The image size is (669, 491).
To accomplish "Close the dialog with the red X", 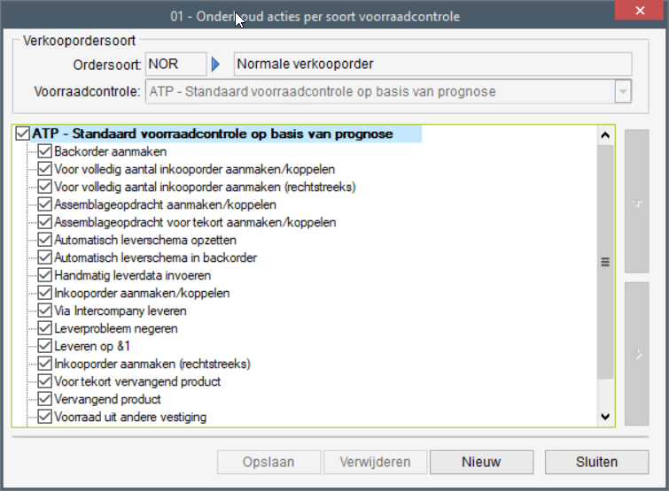I will click(x=640, y=13).
